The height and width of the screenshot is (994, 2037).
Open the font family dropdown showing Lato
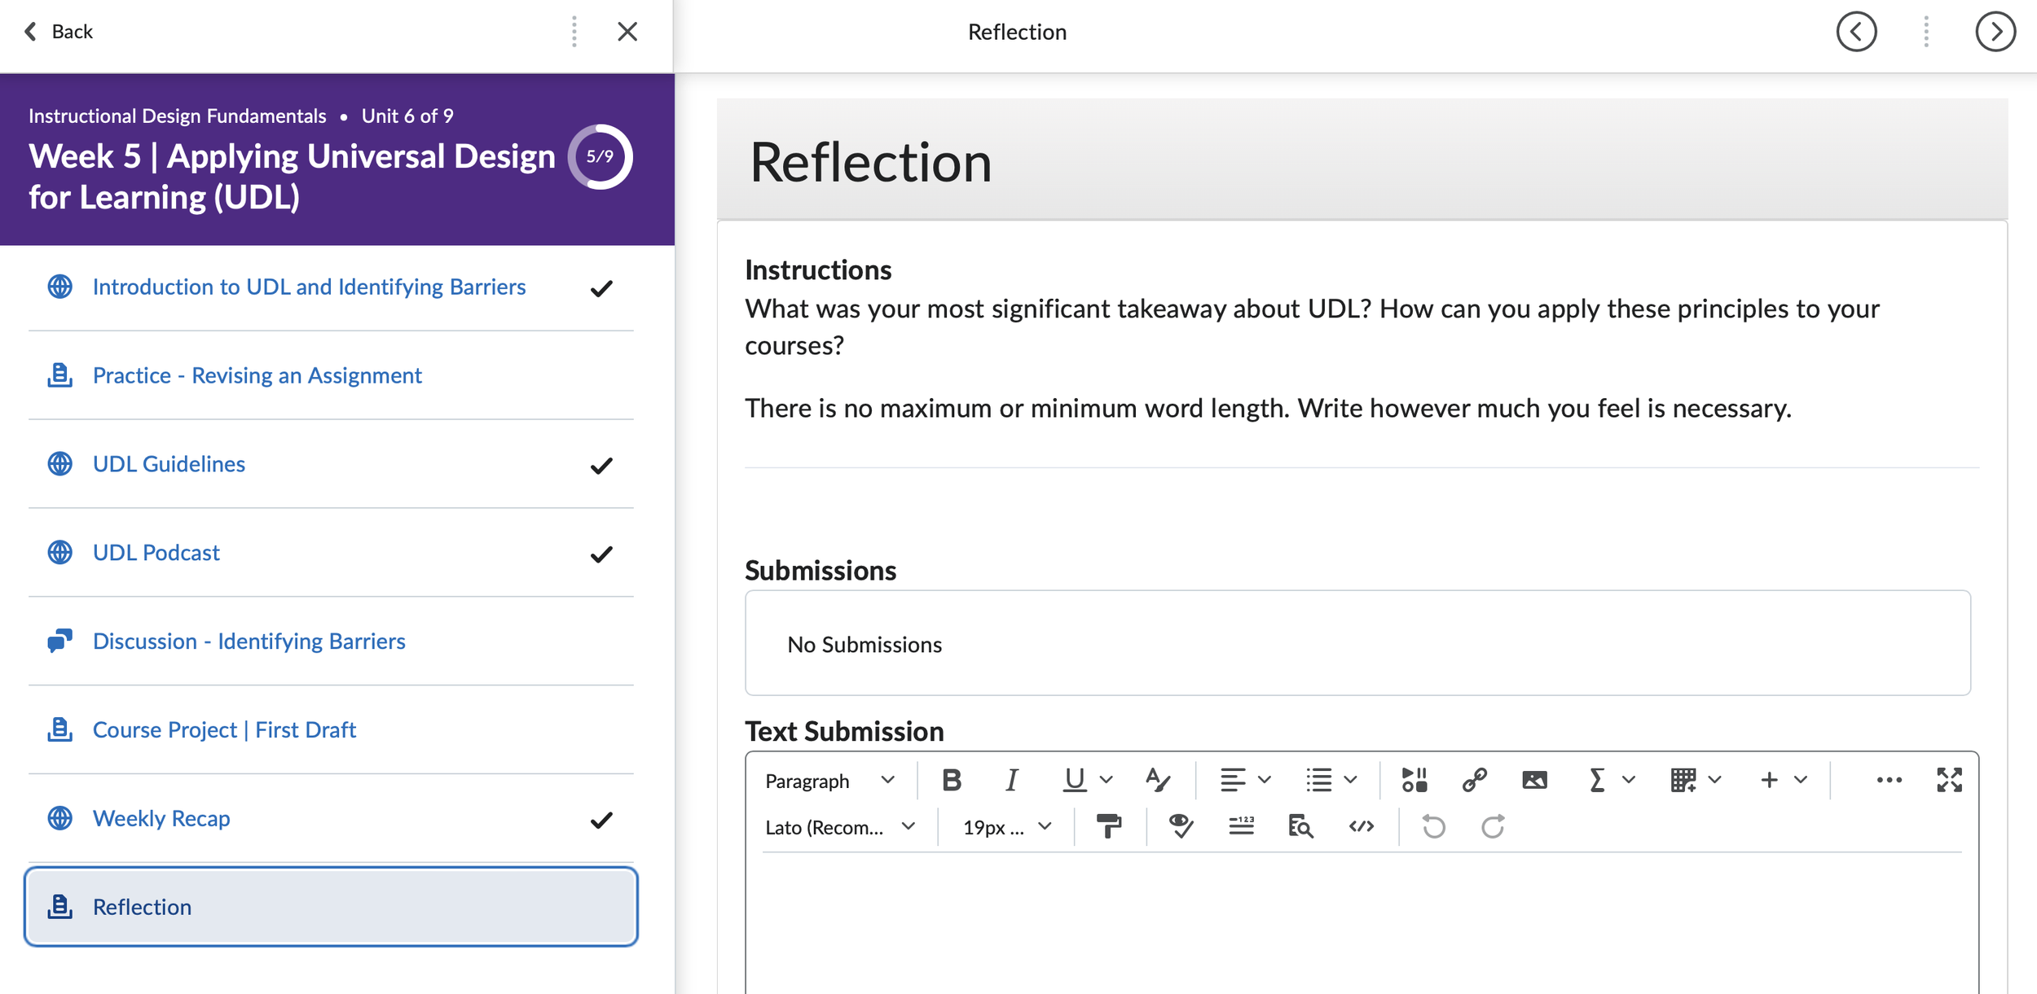(x=841, y=826)
